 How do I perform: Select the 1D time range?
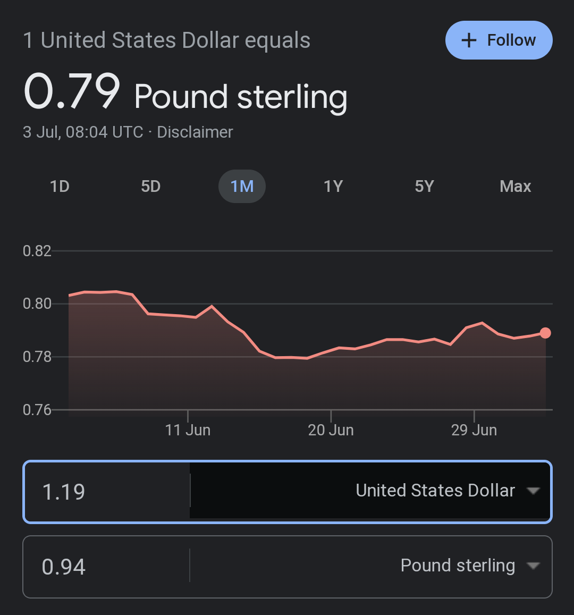(60, 186)
